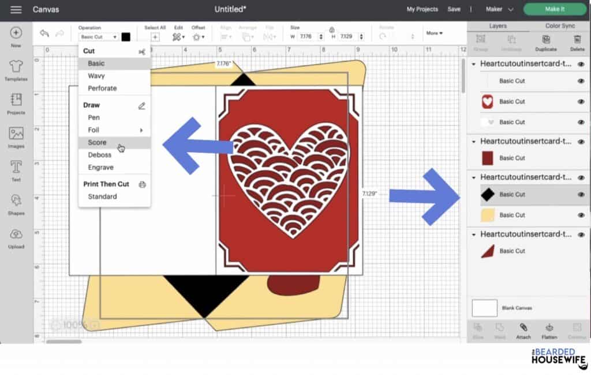Save the current project
Image resolution: width=591 pixels, height=375 pixels.
[x=454, y=9]
